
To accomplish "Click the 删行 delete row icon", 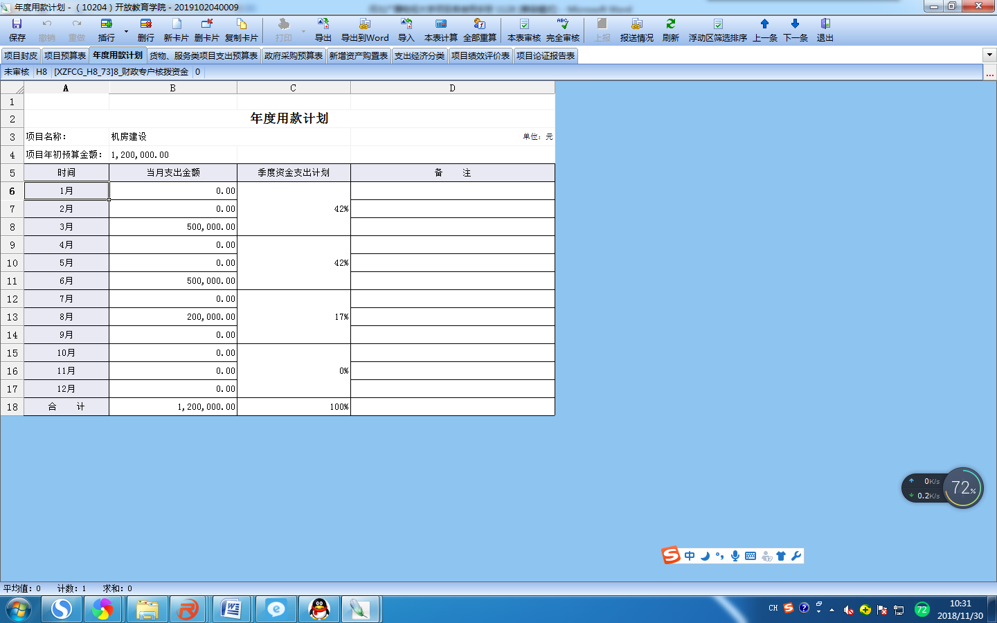I will (145, 30).
